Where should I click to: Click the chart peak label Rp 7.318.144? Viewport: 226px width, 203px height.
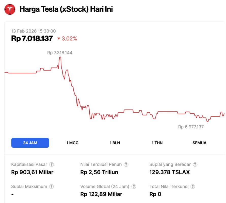[60, 53]
